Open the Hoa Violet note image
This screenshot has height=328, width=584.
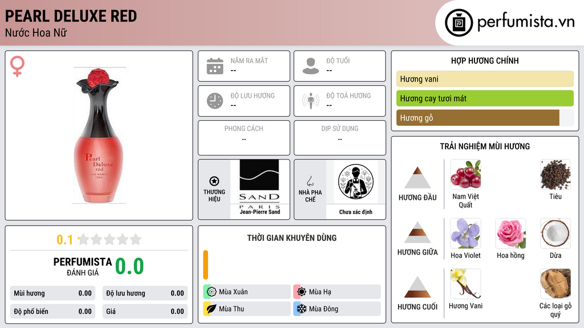[465, 233]
